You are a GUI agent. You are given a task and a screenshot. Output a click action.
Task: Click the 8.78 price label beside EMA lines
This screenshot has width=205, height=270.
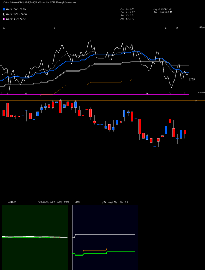coord(192,79)
